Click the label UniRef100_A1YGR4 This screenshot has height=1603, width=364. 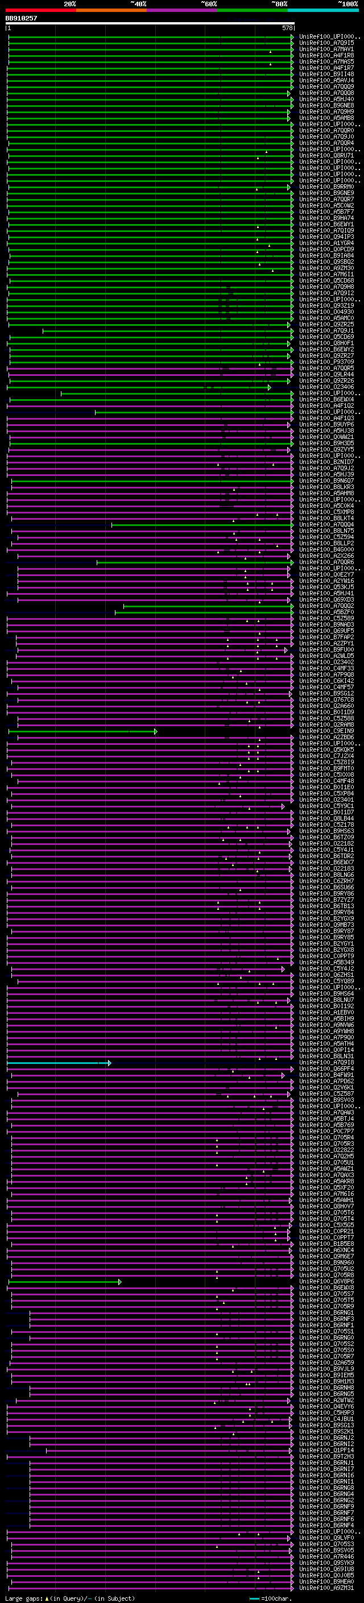point(326,243)
